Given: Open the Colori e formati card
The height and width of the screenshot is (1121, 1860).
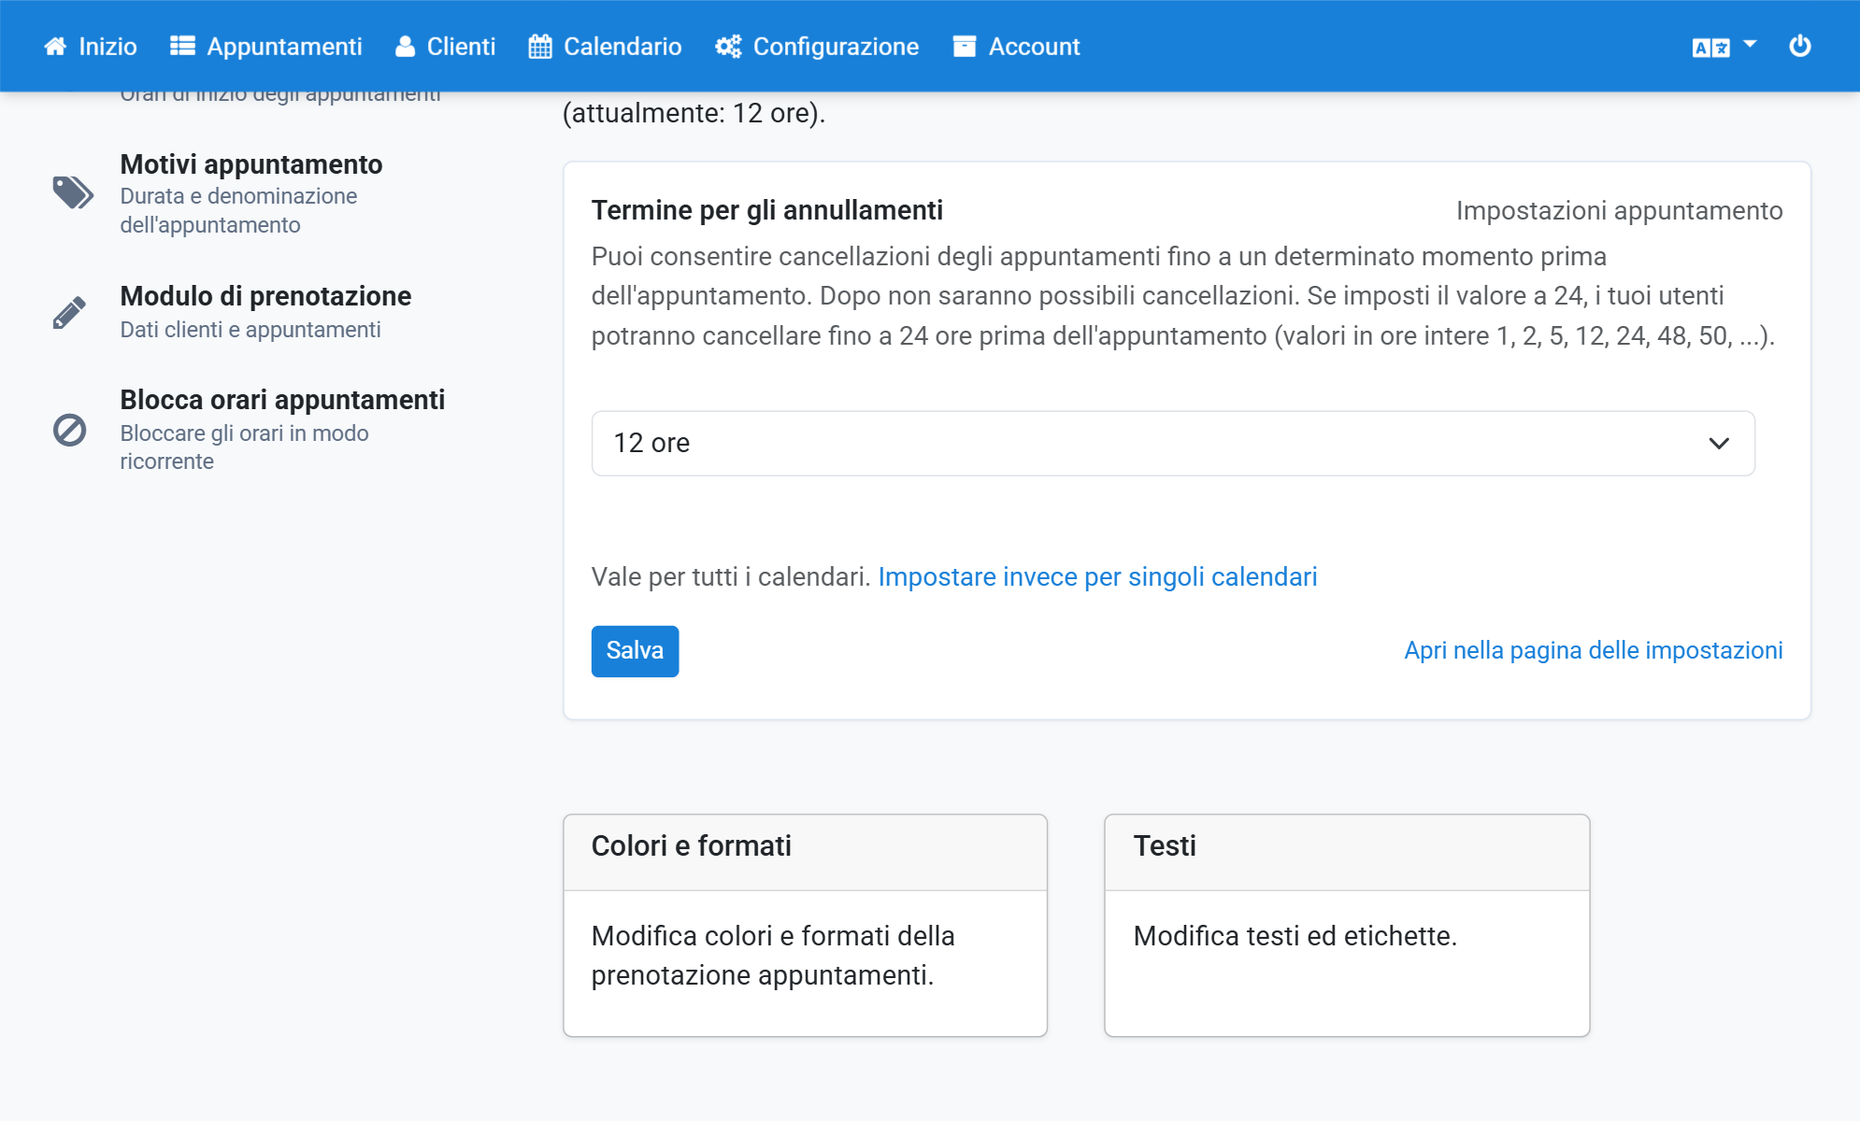Looking at the screenshot, I should point(805,925).
